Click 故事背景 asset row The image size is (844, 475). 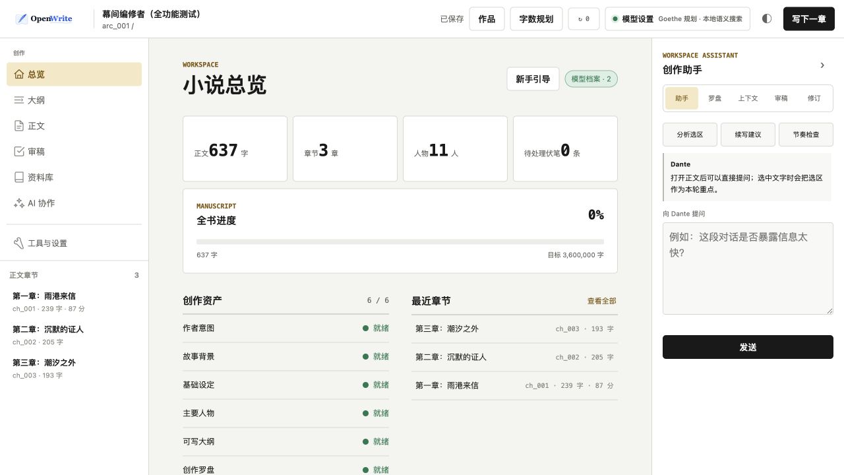286,356
